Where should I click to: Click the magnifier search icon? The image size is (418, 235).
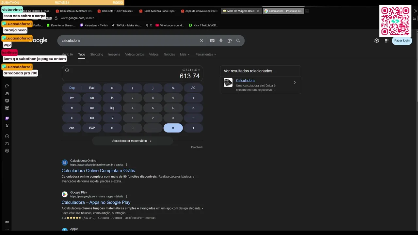238,40
